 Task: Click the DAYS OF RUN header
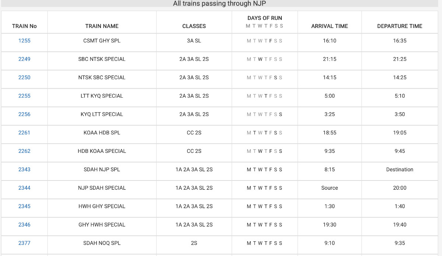[265, 18]
